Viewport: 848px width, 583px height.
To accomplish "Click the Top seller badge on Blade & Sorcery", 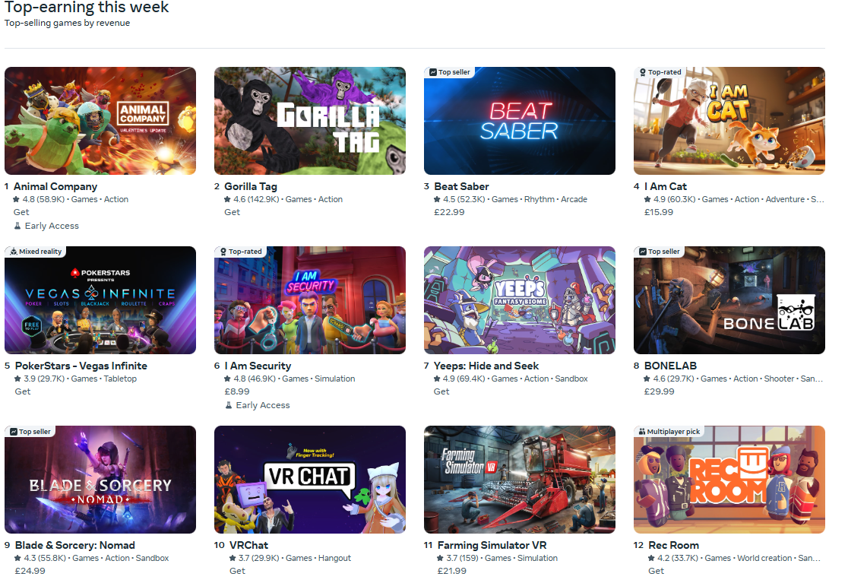I will pyautogui.click(x=30, y=432).
